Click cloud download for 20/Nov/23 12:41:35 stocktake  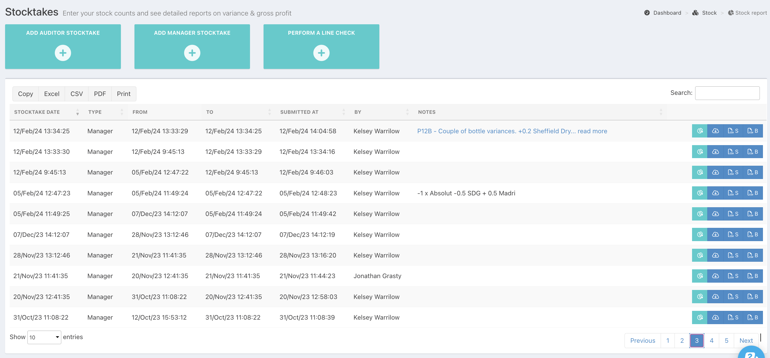[715, 296]
